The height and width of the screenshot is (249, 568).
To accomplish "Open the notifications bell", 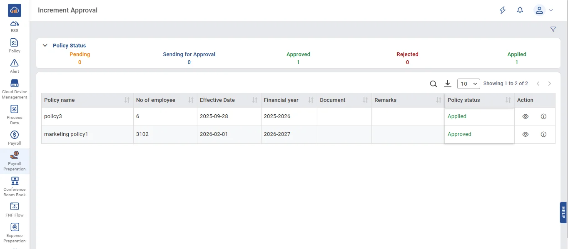I will (520, 10).
